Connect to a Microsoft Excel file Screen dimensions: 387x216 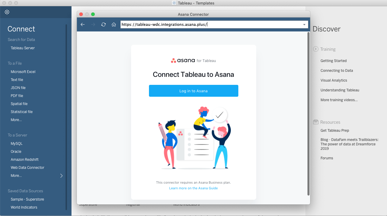point(23,72)
